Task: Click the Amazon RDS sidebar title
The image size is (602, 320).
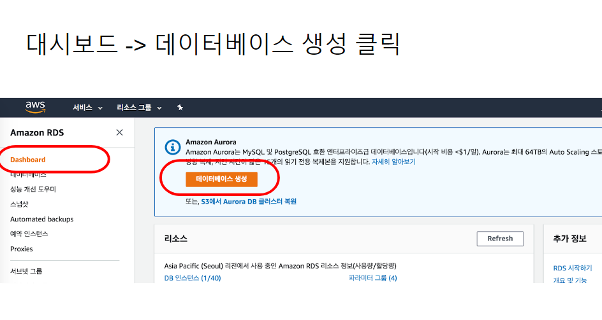Action: click(x=37, y=132)
